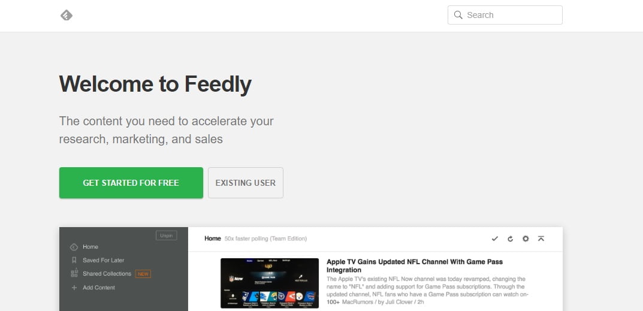Click the NEW badge next to Shared Collections
Screen dimensions: 643x311
[x=143, y=274]
